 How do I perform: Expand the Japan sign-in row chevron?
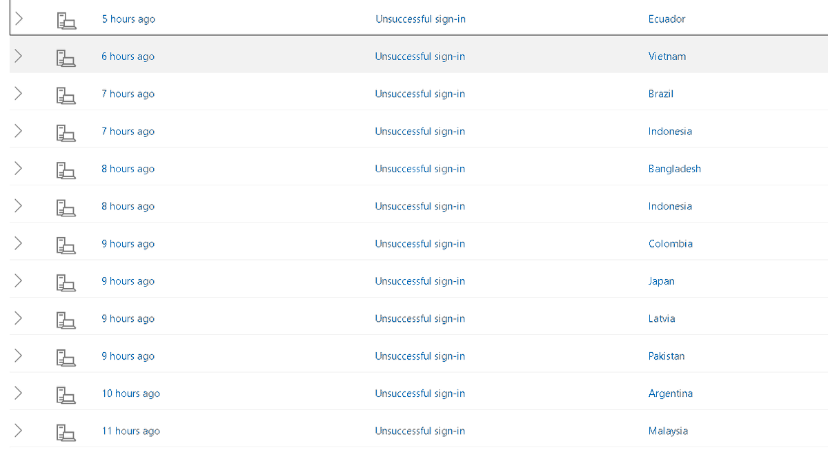tap(19, 281)
